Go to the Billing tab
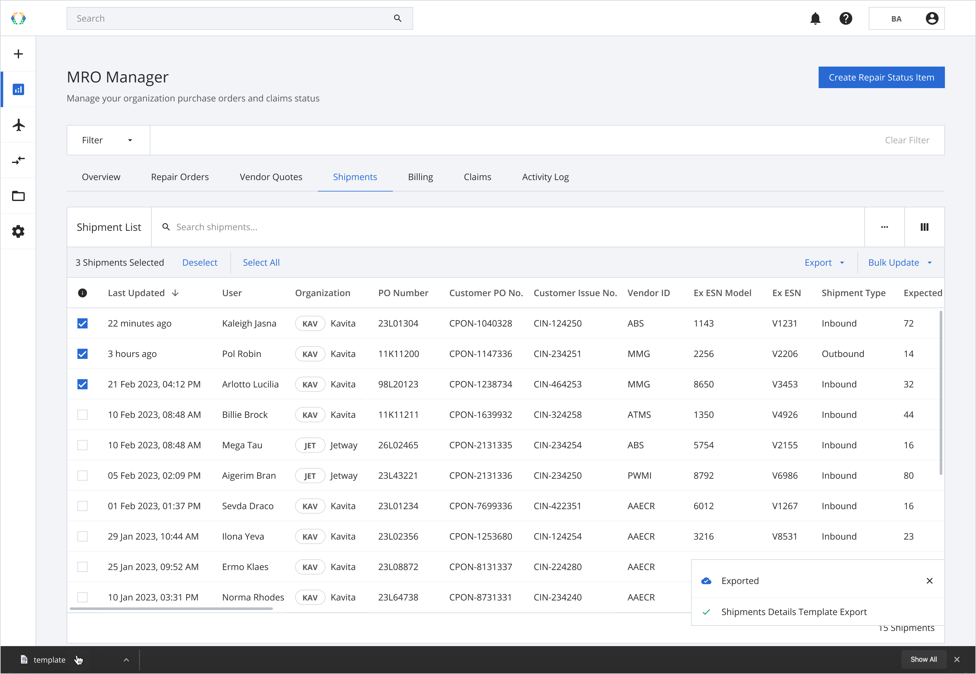Viewport: 976px width, 674px height. (420, 177)
